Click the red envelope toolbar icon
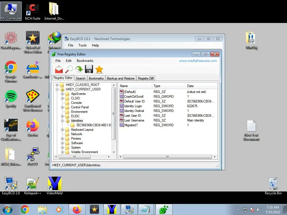 pyautogui.click(x=59, y=69)
